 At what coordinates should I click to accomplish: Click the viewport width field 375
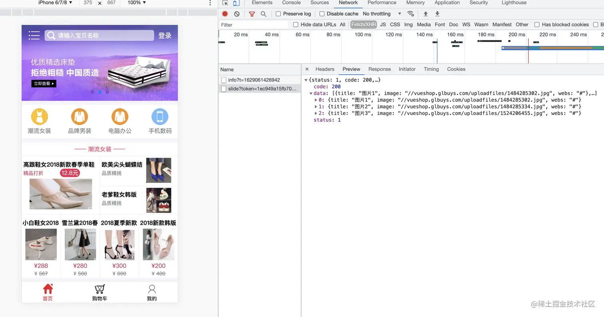tap(88, 3)
